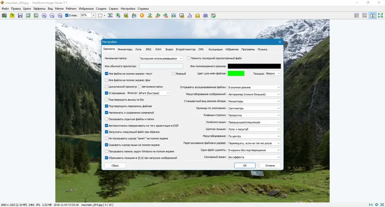Pick green Цвет для имён файлов swatch
Screen dimensions: 385x207
pyautogui.click(x=236, y=74)
